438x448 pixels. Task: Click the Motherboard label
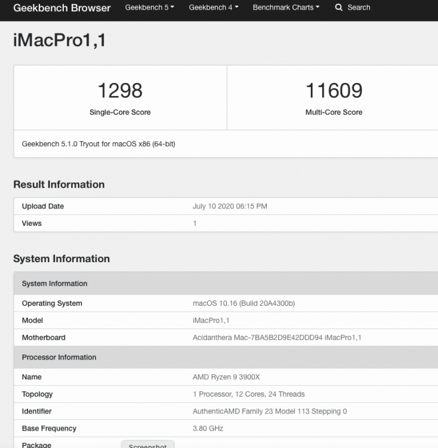point(44,337)
